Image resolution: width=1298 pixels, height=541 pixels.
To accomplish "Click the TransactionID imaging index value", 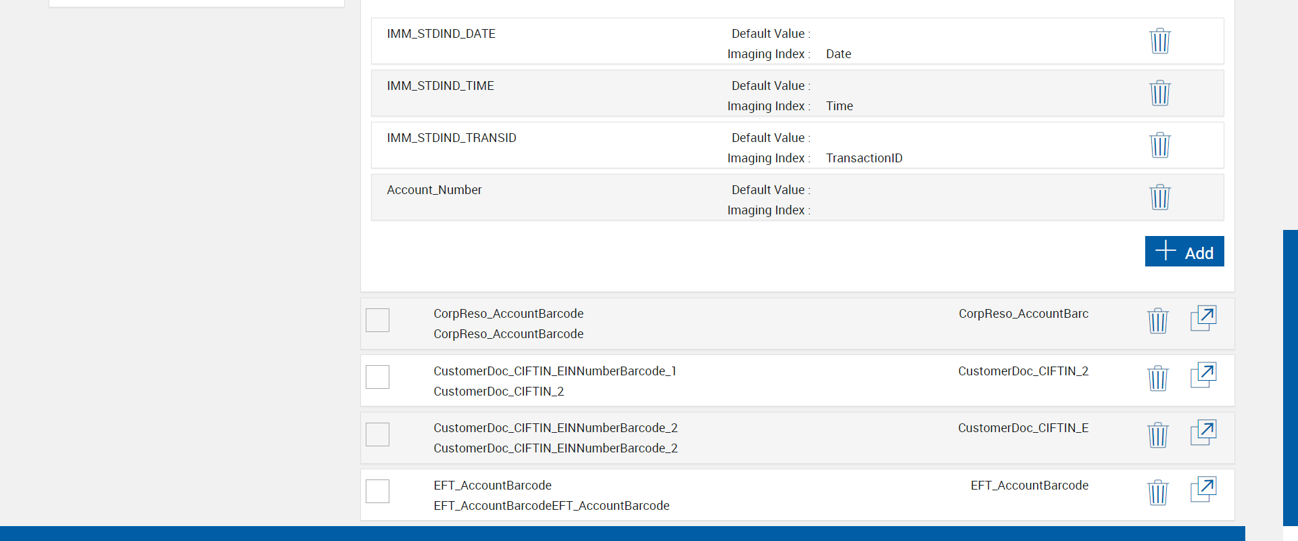I will [x=864, y=158].
